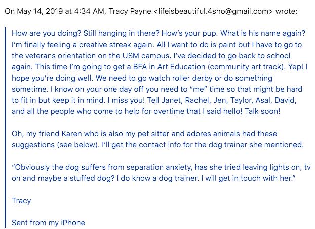Screen dimensions: 315x229
Task: Click the "BFA in Art Education" phrase
Action: [x=169, y=67]
